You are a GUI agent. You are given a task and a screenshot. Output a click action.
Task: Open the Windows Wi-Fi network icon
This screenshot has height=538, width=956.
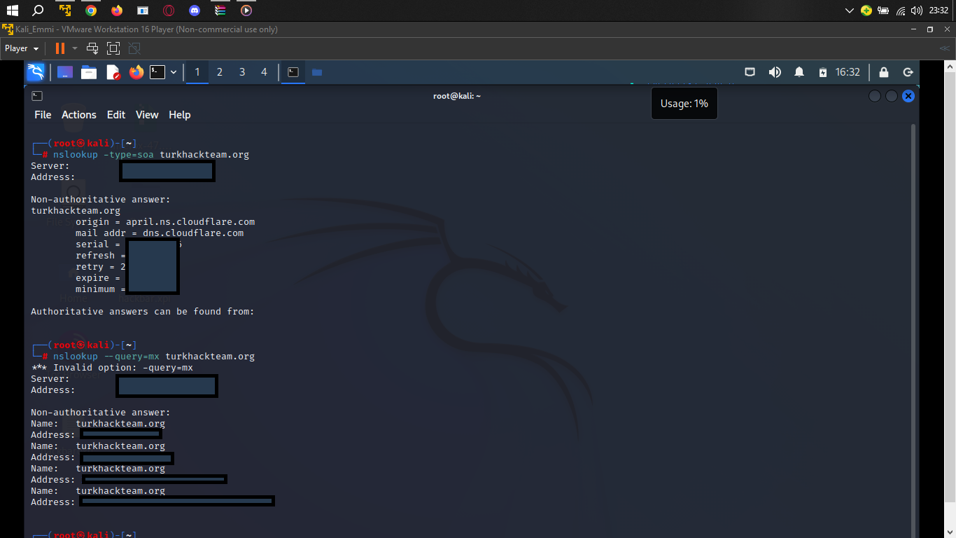[x=901, y=11]
